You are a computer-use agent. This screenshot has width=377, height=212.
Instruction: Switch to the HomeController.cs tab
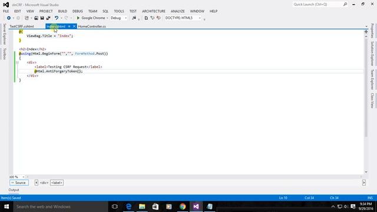pos(92,26)
